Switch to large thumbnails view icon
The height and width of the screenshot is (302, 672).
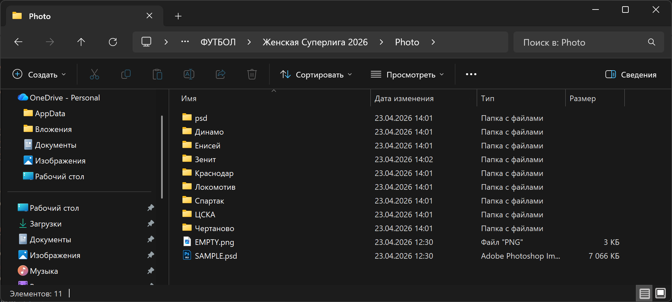point(661,293)
